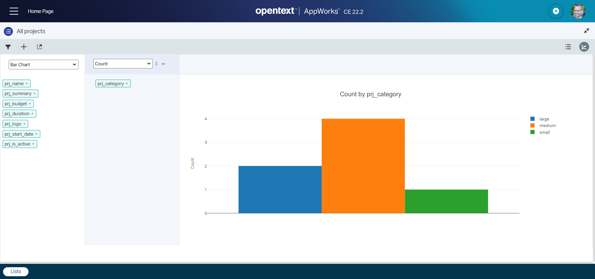595x279 pixels.
Task: Click the Home Page menu title
Action: click(41, 11)
